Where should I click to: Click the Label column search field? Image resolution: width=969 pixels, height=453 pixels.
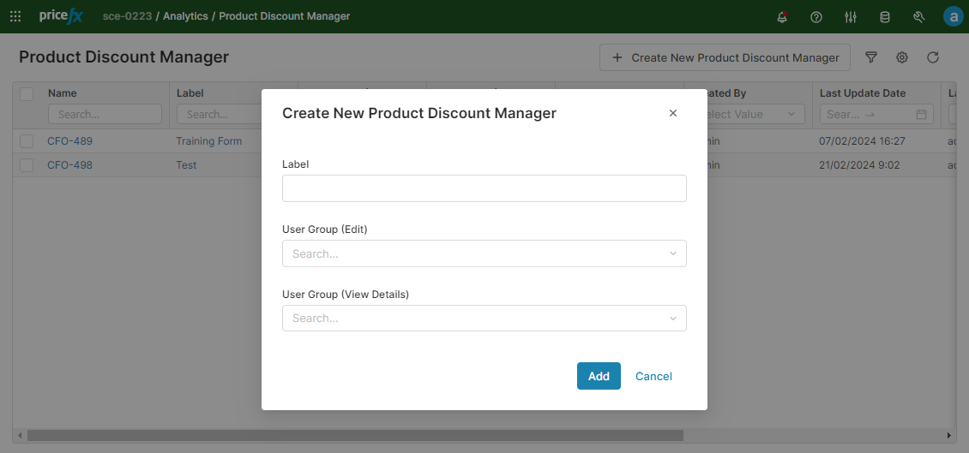coord(220,114)
